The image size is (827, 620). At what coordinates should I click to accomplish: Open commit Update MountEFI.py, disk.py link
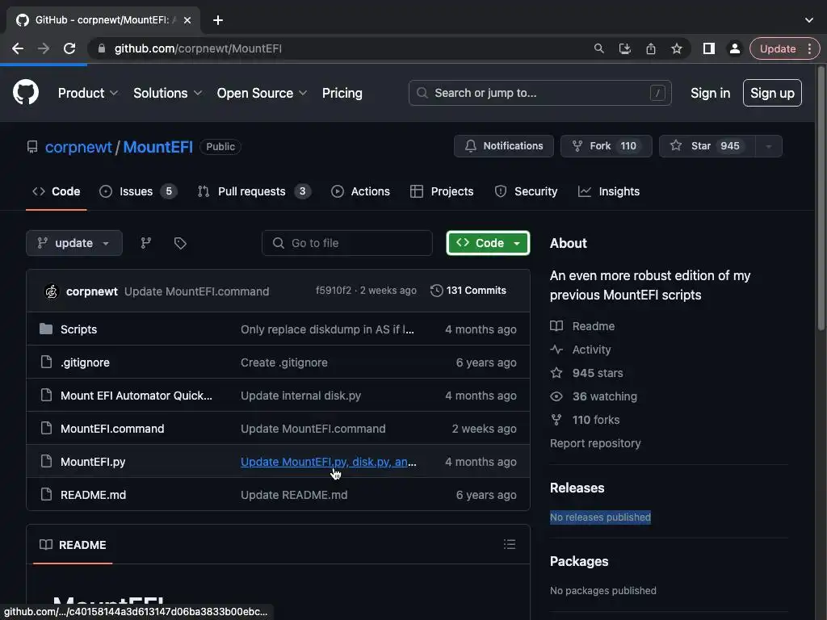tap(329, 462)
